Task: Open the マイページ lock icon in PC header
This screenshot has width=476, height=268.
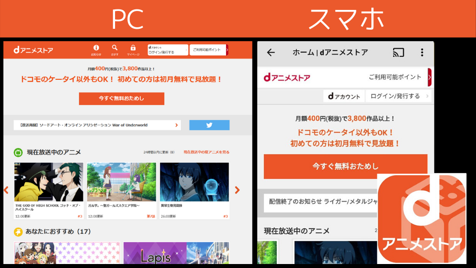Action: 133,50
